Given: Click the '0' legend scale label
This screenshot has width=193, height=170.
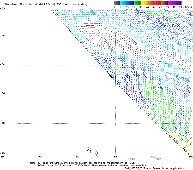Looking at the screenshot, I should [x=114, y=7].
